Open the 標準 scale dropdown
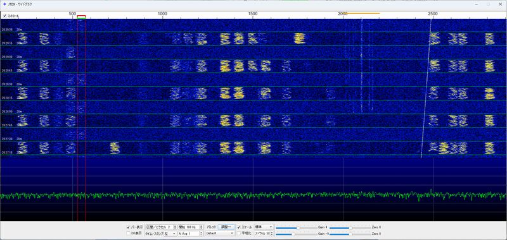 tap(264, 227)
